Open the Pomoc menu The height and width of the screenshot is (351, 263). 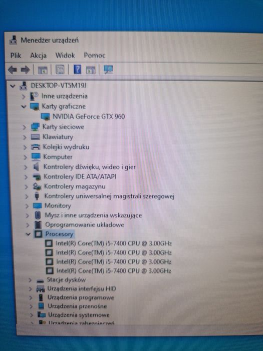pyautogui.click(x=94, y=55)
